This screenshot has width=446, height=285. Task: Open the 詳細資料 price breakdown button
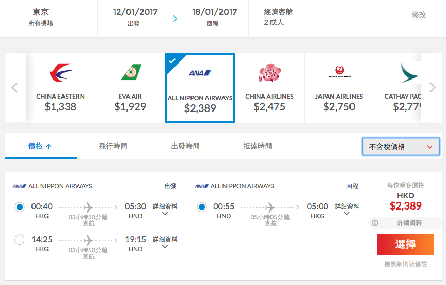[405, 223]
